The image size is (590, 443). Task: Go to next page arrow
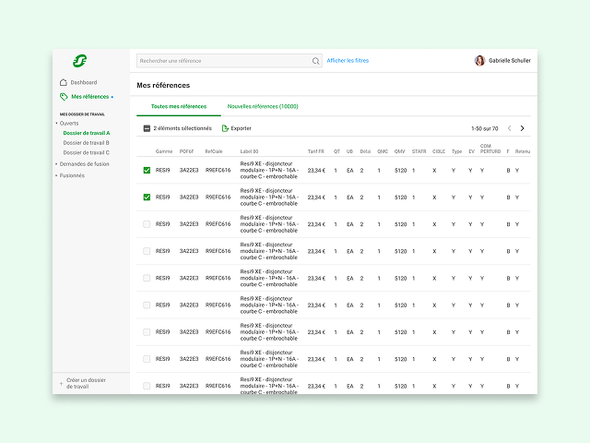523,128
